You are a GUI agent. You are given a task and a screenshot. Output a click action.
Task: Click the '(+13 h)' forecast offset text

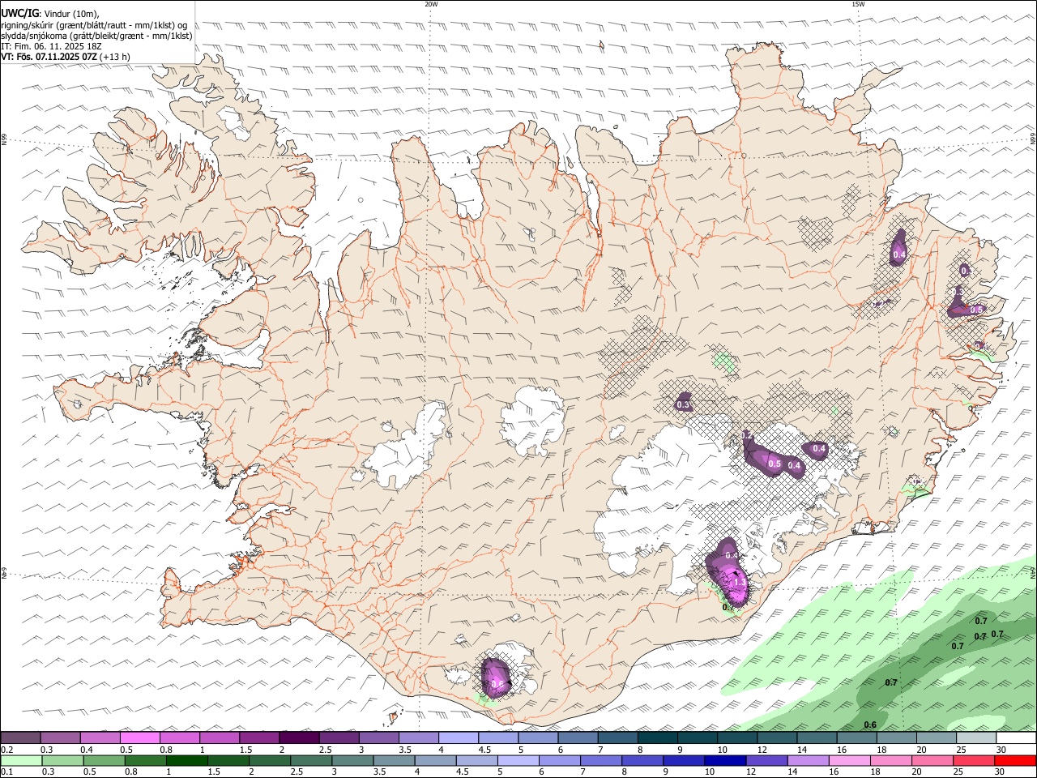pyautogui.click(x=115, y=57)
